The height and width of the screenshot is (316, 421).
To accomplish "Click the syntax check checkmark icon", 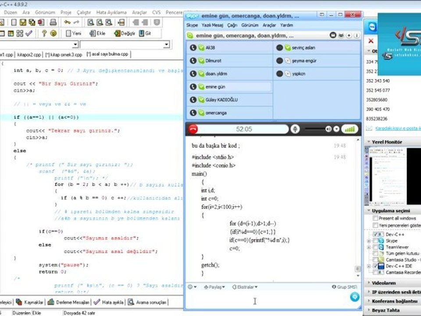I will tap(29, 33).
